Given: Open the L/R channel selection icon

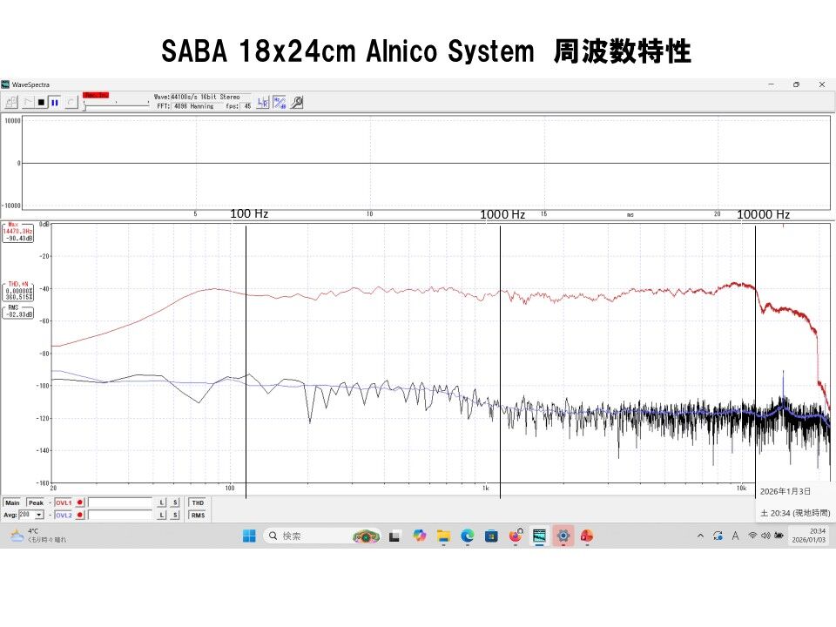Looking at the screenshot, I should coord(263,103).
